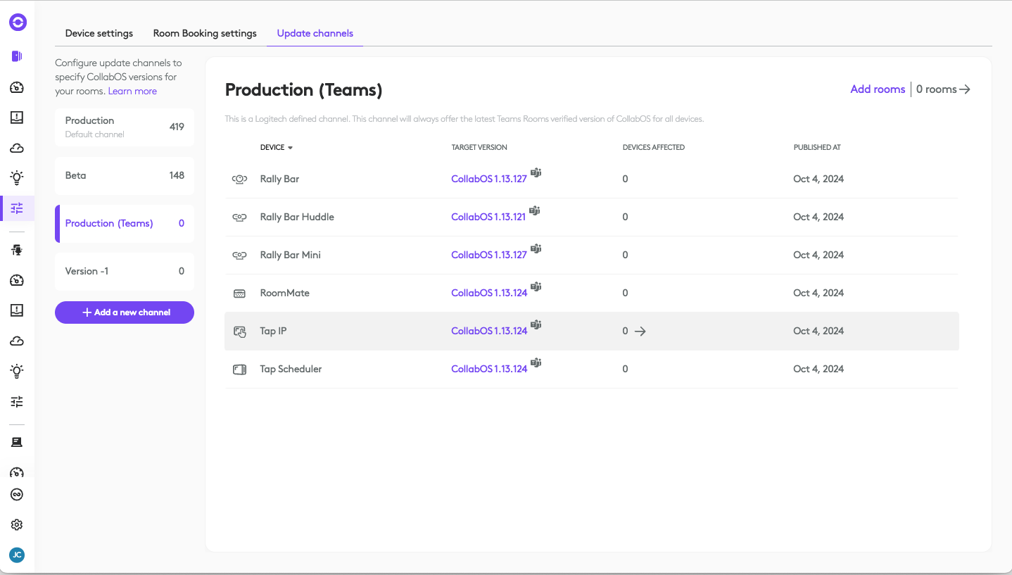Screen dimensions: 1012x575
Task: Click the PUBLISHED AT column header
Action: point(817,148)
